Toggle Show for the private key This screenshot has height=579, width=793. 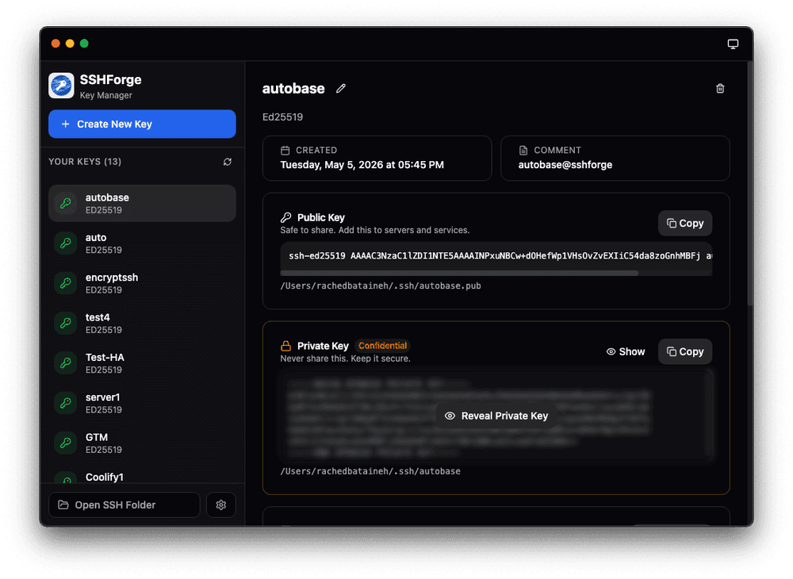click(626, 351)
